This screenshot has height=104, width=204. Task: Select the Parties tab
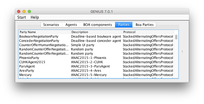point(124,25)
